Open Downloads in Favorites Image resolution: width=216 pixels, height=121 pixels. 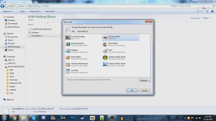pos(12,24)
